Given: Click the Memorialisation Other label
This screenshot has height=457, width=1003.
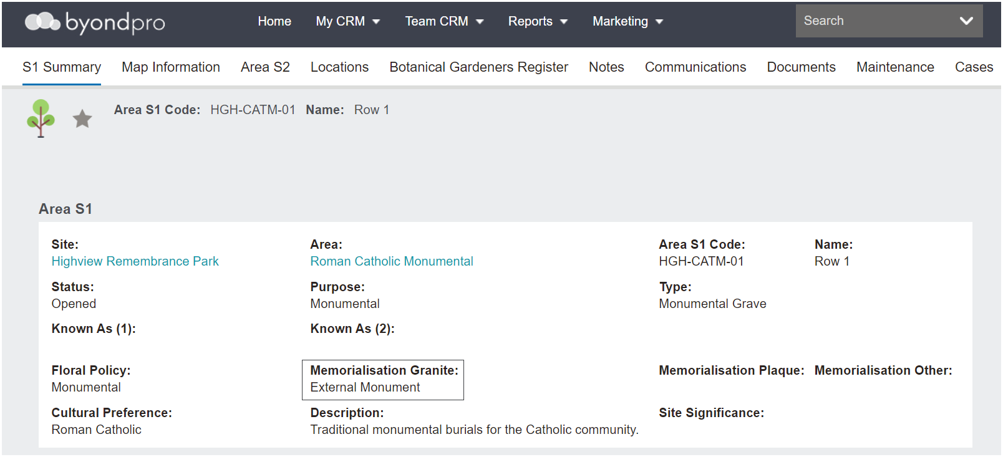Looking at the screenshot, I should pyautogui.click(x=883, y=370).
